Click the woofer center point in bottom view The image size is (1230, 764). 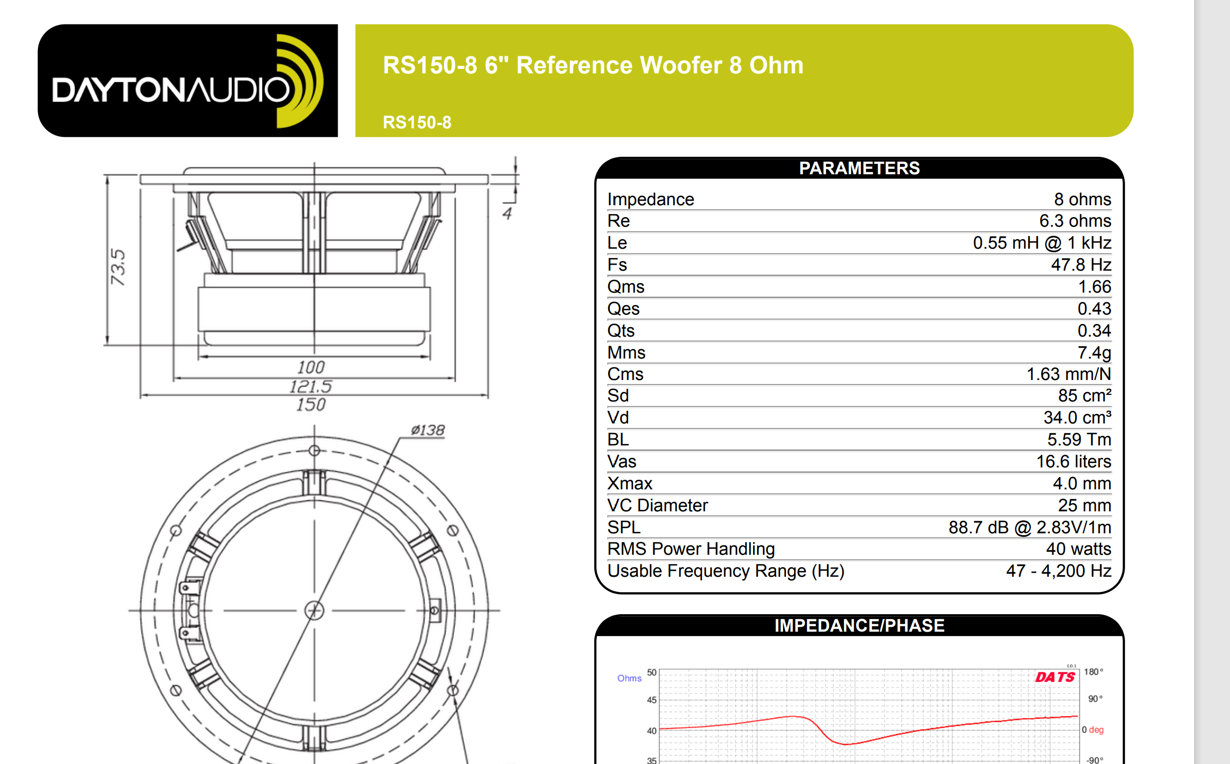314,610
